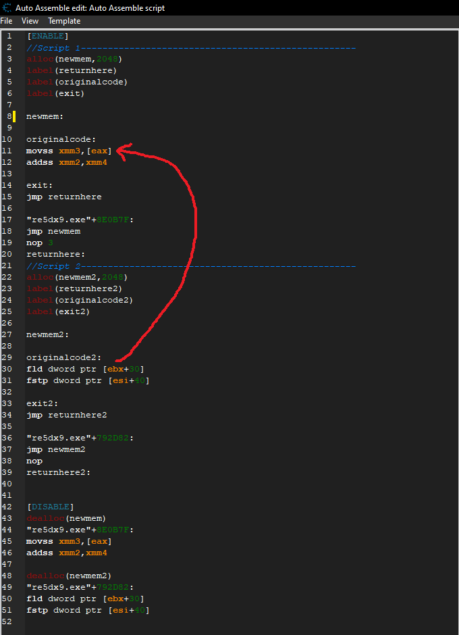The image size is (459, 635).
Task: Place cursor on "jmp newmem2" line
Action: tap(55, 449)
